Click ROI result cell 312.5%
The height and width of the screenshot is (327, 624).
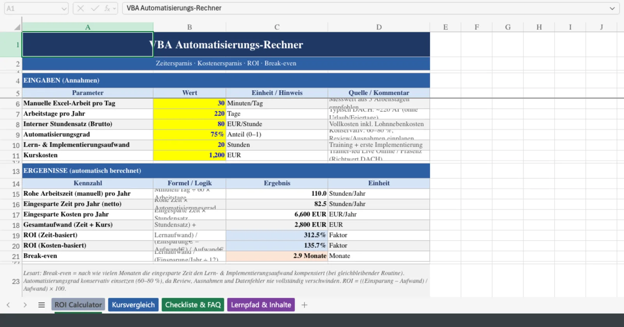[x=277, y=235]
